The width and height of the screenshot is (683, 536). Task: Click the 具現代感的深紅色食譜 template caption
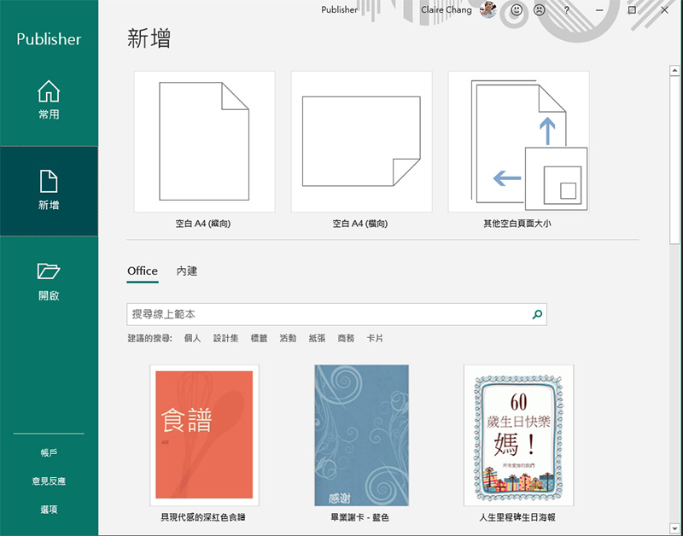tap(203, 517)
